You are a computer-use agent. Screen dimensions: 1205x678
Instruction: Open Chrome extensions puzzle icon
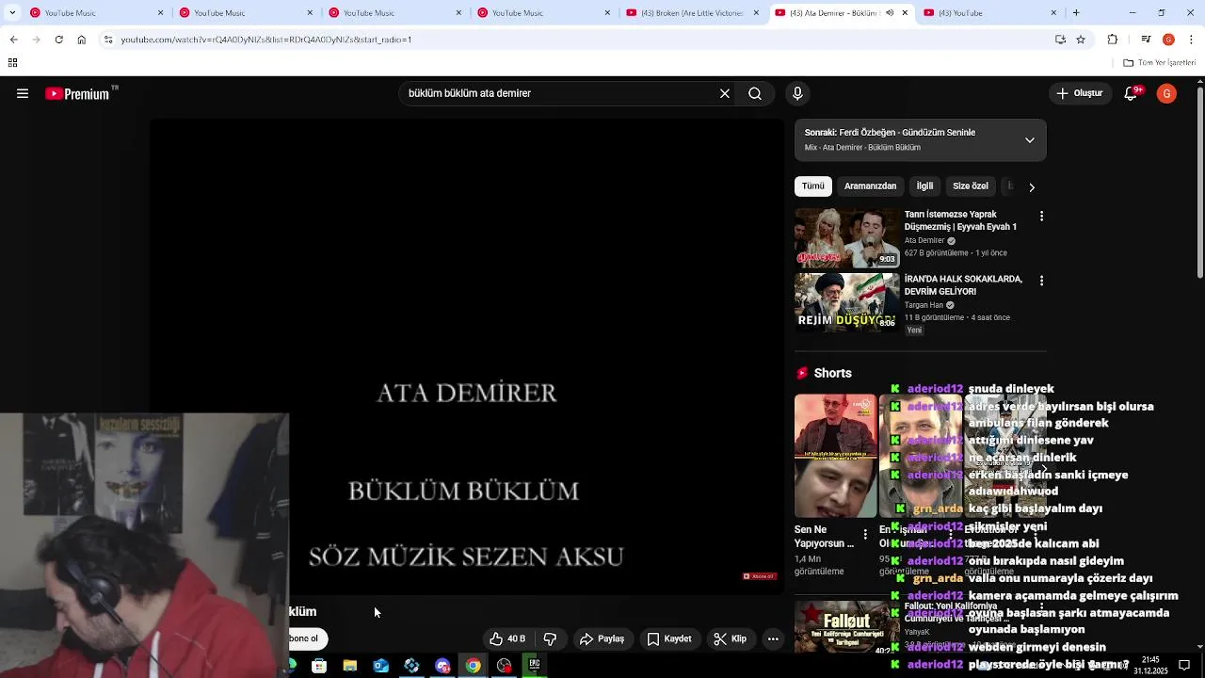point(1113,40)
